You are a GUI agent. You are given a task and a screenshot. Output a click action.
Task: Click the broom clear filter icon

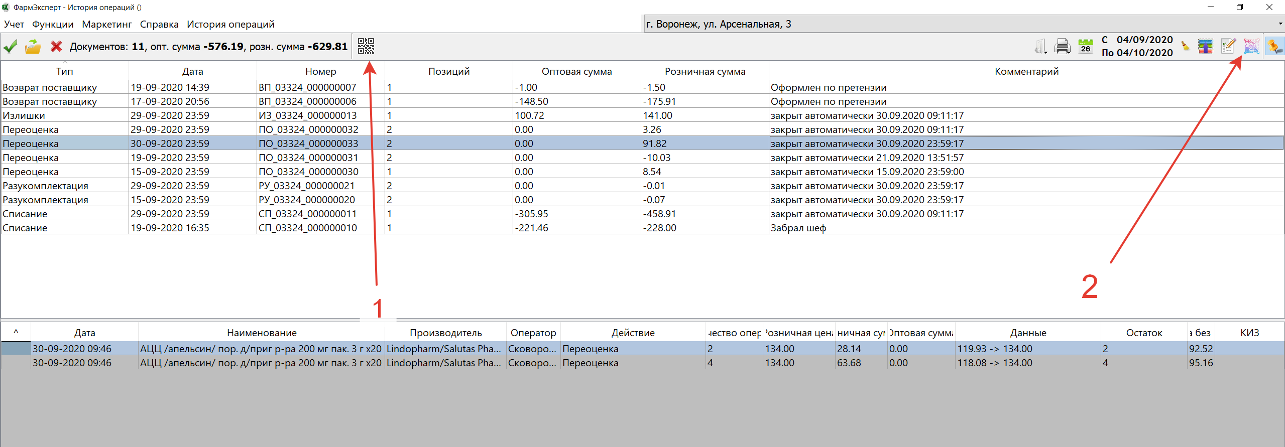(x=1186, y=47)
